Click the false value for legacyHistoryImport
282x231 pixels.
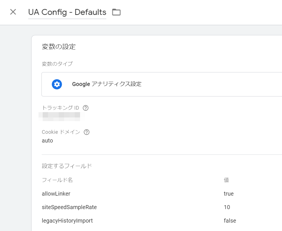230,221
